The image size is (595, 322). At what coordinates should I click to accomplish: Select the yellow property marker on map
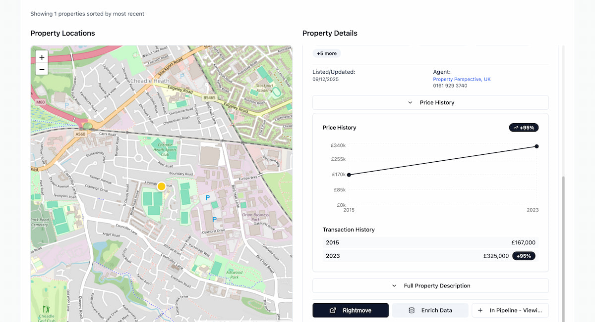point(161,186)
